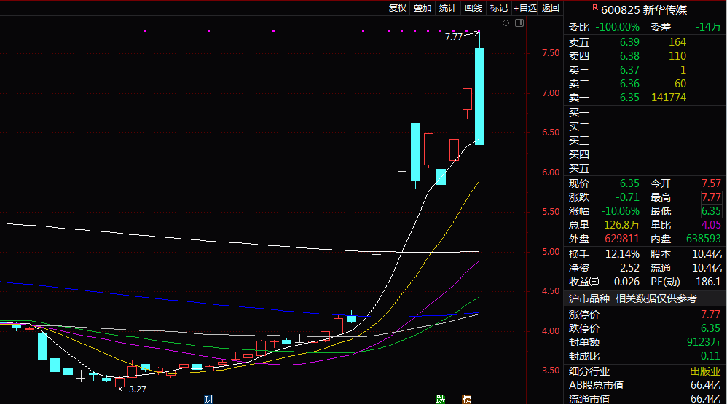This screenshot has height=404, width=727.
Task: Click the 买五 bid row
Action: tap(645, 168)
